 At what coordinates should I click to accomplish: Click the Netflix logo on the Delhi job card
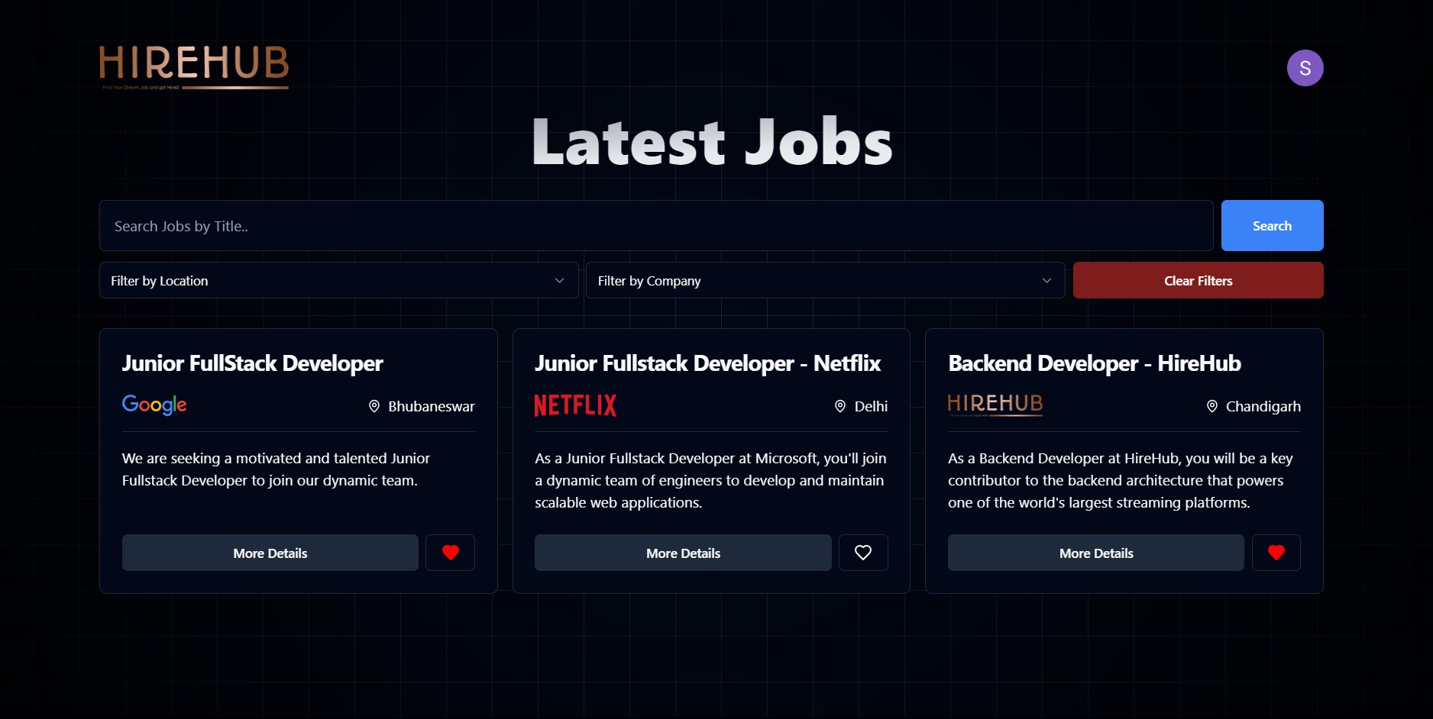click(575, 405)
